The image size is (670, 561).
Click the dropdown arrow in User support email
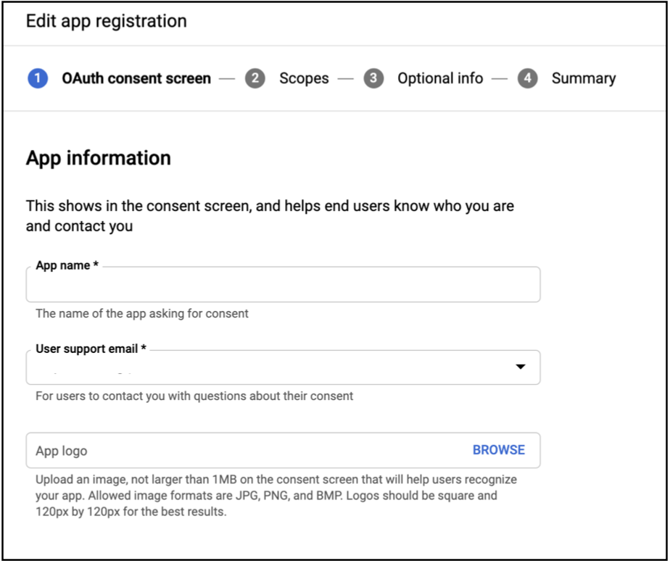pos(521,367)
